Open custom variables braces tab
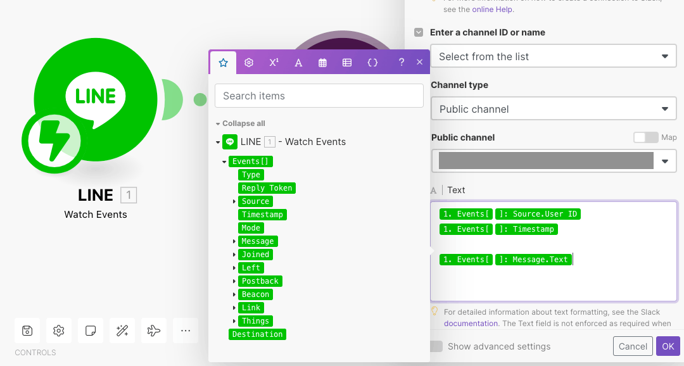Screen dimensions: 684x366 [x=372, y=63]
